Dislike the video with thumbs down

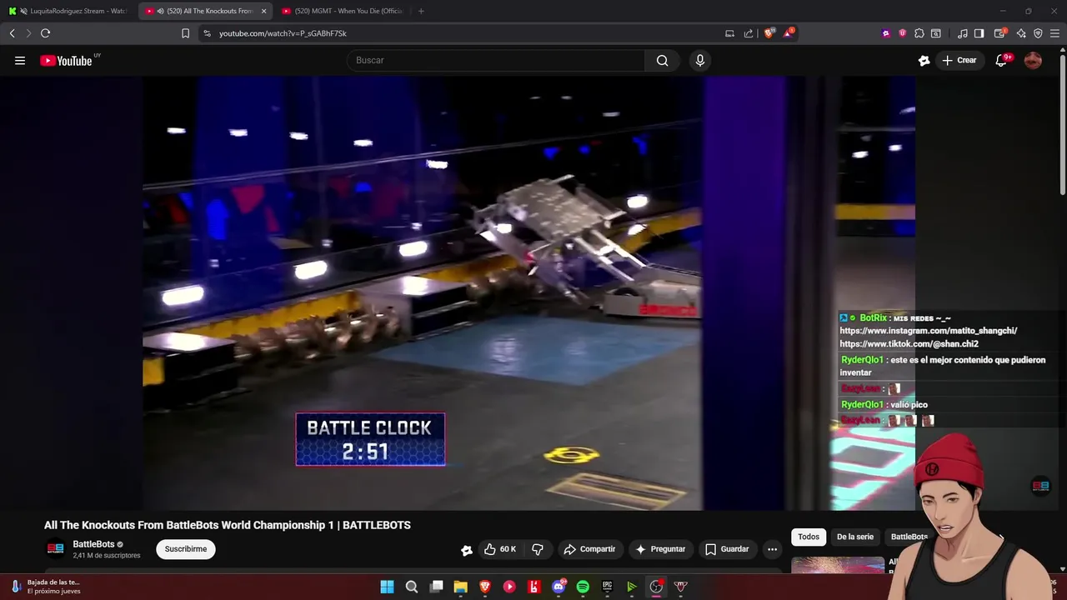pyautogui.click(x=538, y=549)
